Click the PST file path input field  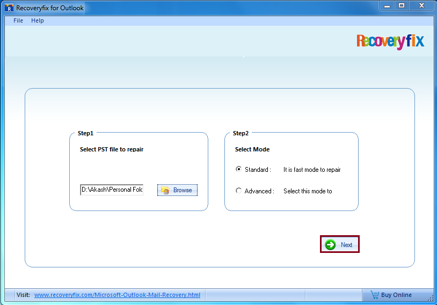pyautogui.click(x=112, y=190)
